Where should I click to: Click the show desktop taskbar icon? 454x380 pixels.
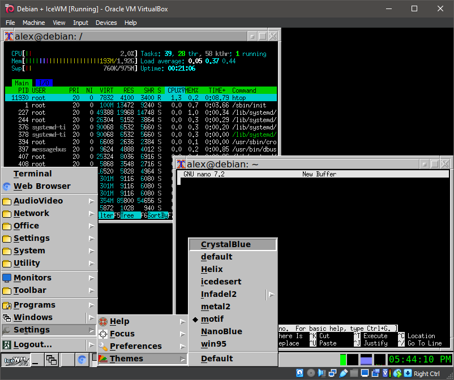pos(36,360)
